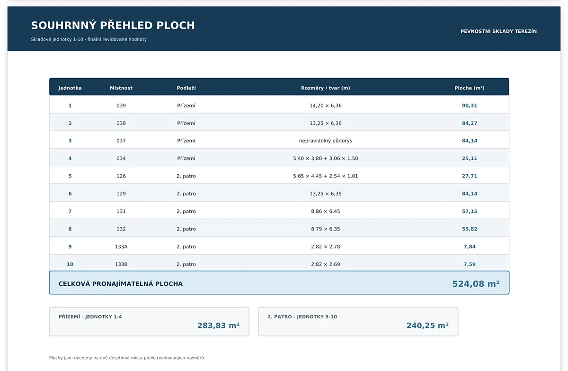The image size is (568, 371).
Task: Click the dimensions '13,25 × 6,35'
Action: pyautogui.click(x=326, y=194)
